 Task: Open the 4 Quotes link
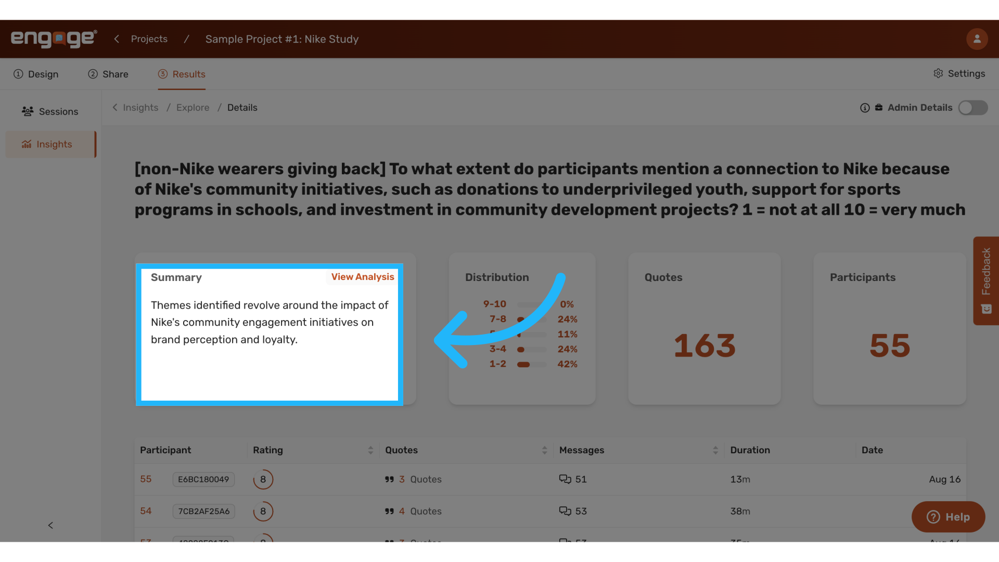[420, 511]
